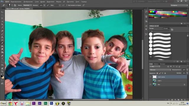Toggle lock transparent pixels
The height and width of the screenshot is (106, 189).
click(157, 73)
